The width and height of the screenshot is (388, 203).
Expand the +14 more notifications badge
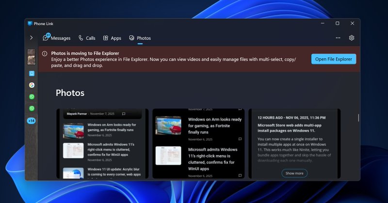coord(32,120)
